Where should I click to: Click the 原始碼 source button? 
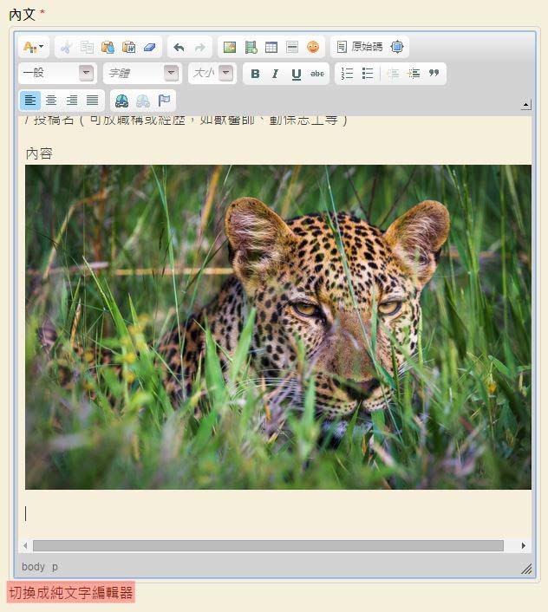pyautogui.click(x=359, y=47)
